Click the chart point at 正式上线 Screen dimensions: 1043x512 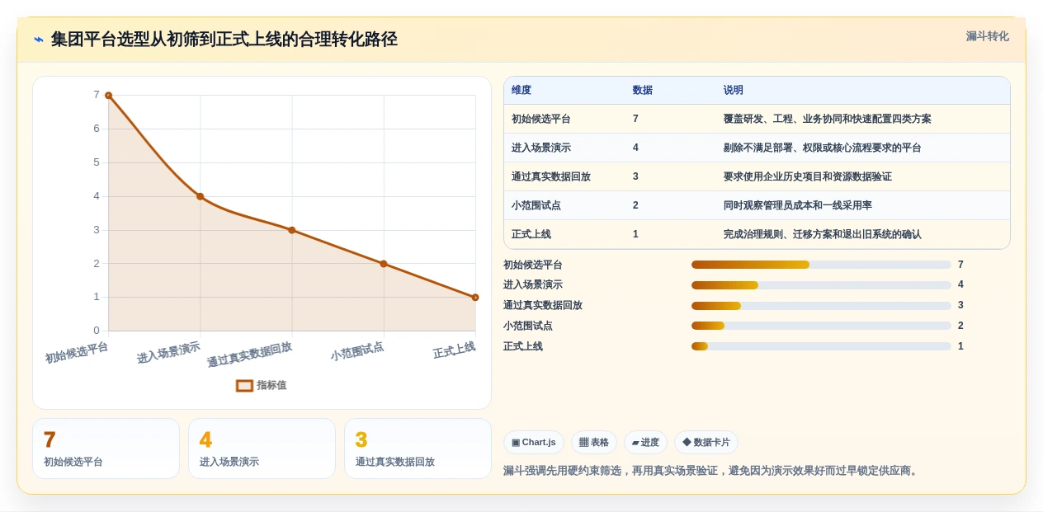tap(475, 298)
